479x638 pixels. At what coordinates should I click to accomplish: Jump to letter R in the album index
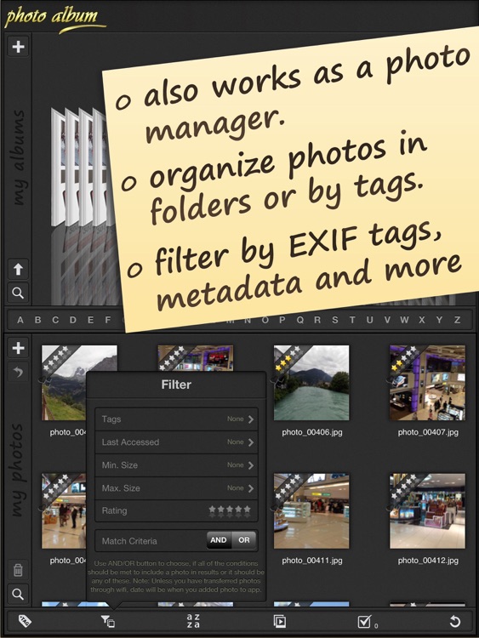tap(317, 320)
